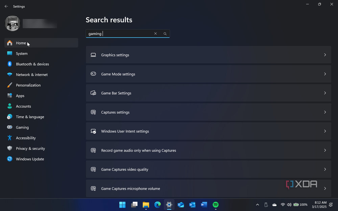
Task: Clear the search box with the X icon
Action: (x=155, y=33)
